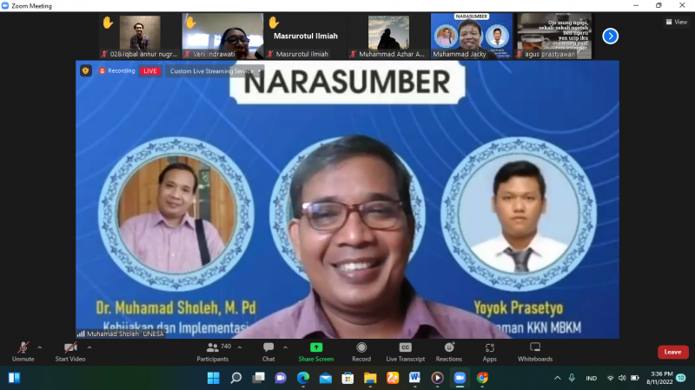Viewport: 695px width, 390px height.
Task: Open Reactions menu
Action: [448, 352]
